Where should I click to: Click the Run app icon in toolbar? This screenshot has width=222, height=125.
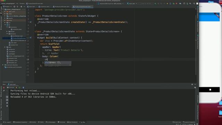click(x=155, y=3)
